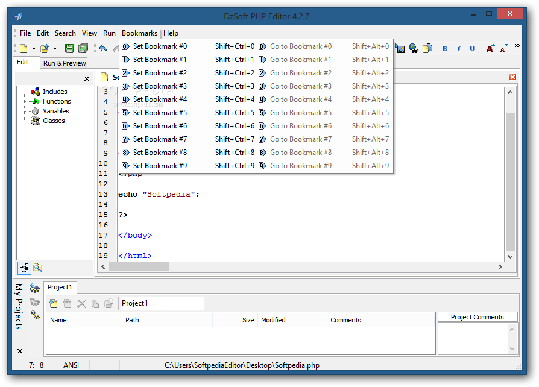539x387 pixels.
Task: Choose Go to Bookmark #8
Action: 324,153
